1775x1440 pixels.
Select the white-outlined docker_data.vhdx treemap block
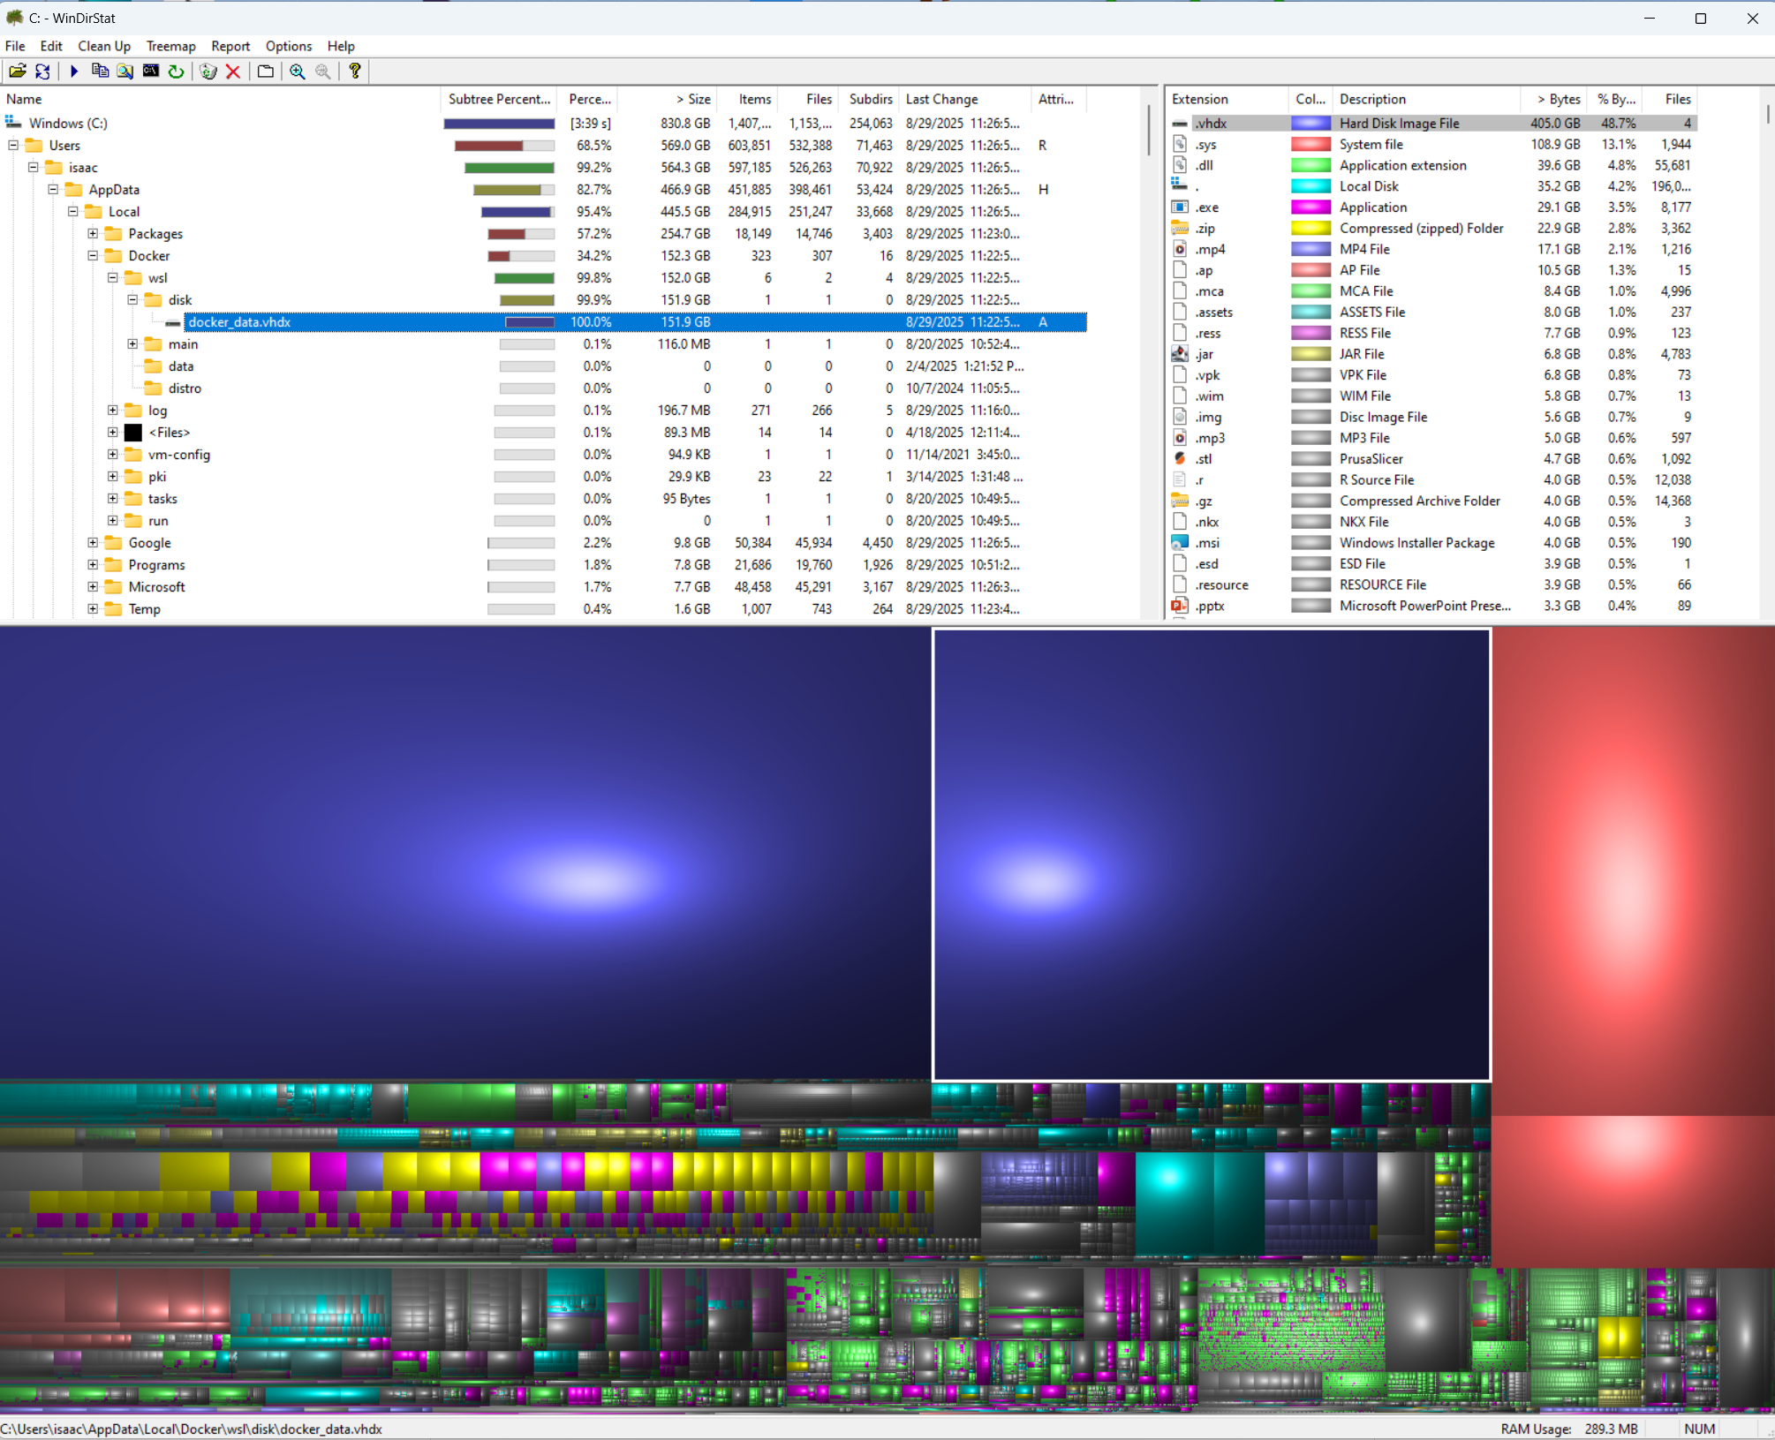coord(1212,855)
